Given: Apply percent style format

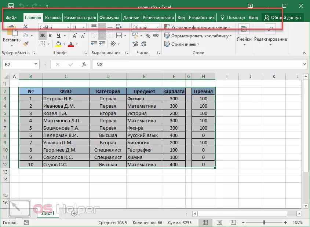Looking at the screenshot, I should click(x=148, y=36).
